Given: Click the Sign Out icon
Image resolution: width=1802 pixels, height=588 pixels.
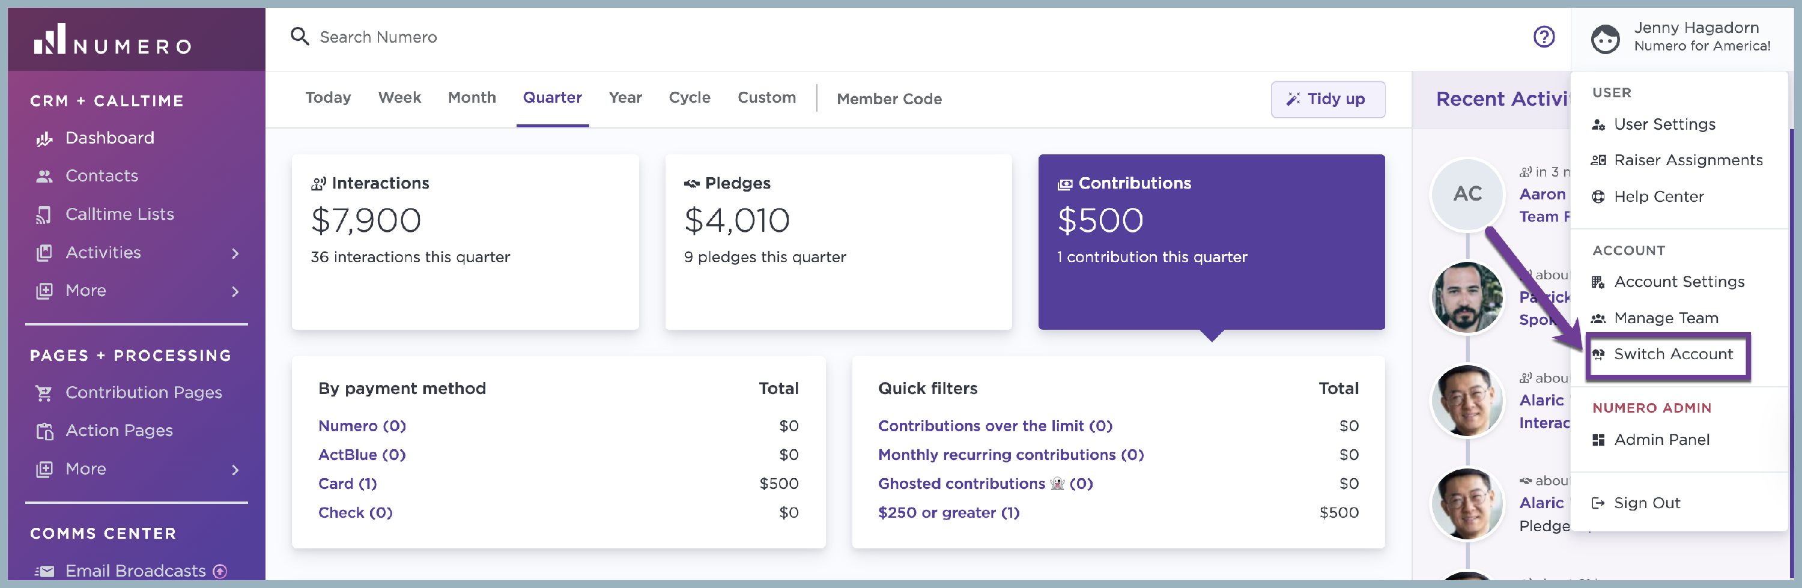Looking at the screenshot, I should pyautogui.click(x=1598, y=503).
